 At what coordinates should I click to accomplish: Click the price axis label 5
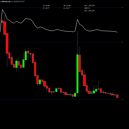122,42
